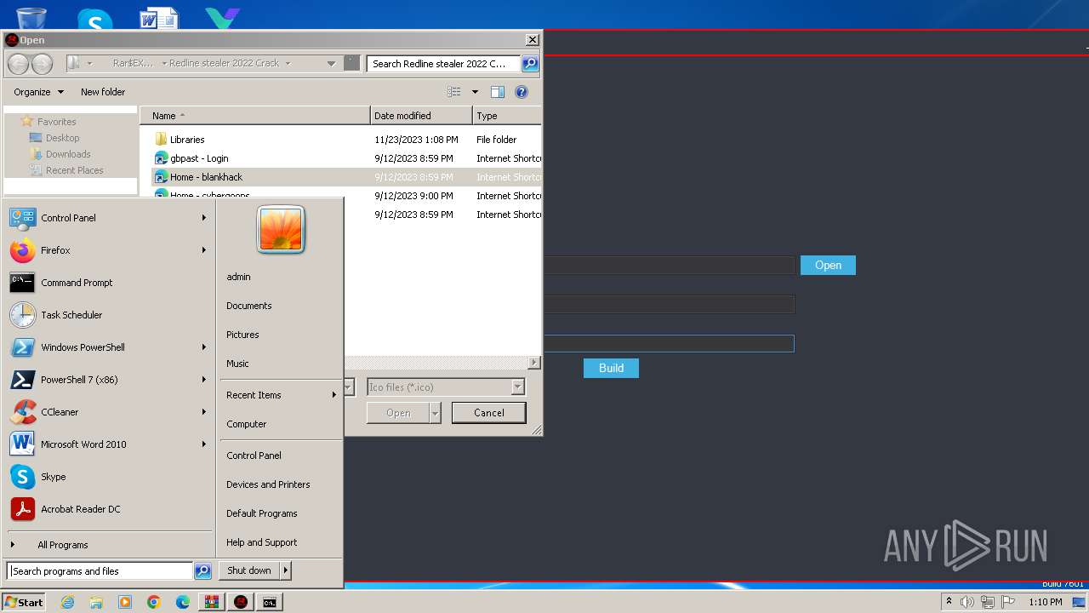Click the user account picture in Start menu
Screen dimensions: 1089x613
coord(281,230)
